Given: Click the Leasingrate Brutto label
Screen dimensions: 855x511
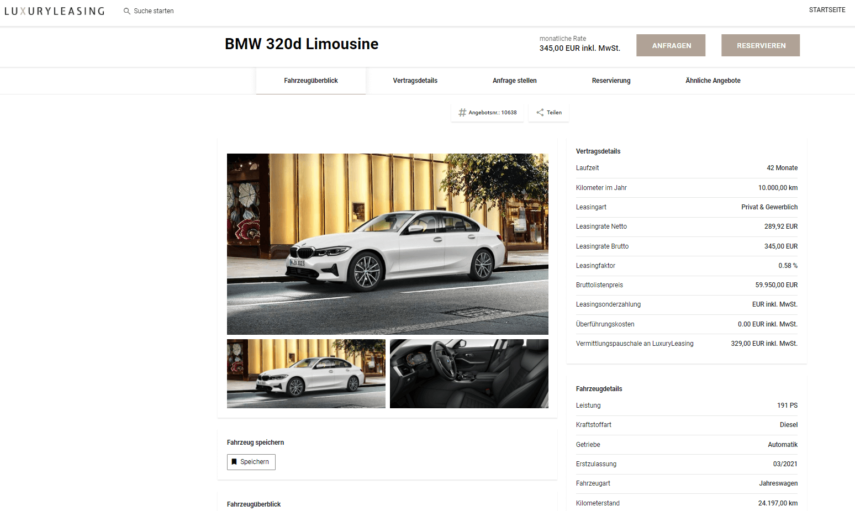Looking at the screenshot, I should pos(602,246).
